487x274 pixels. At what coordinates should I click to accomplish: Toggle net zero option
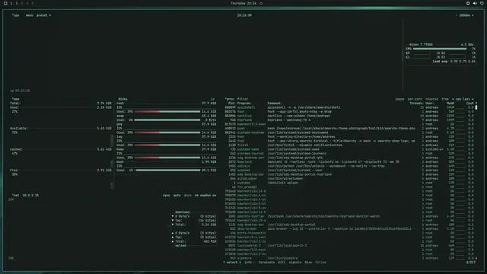(188, 196)
